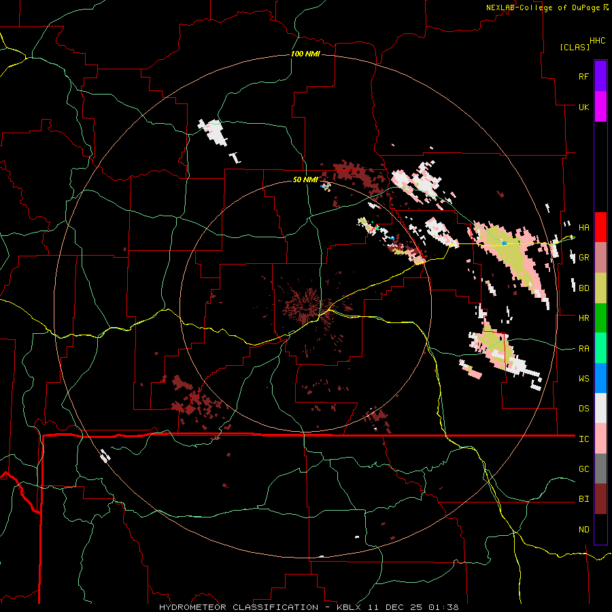Click the BD legend label

(583, 288)
